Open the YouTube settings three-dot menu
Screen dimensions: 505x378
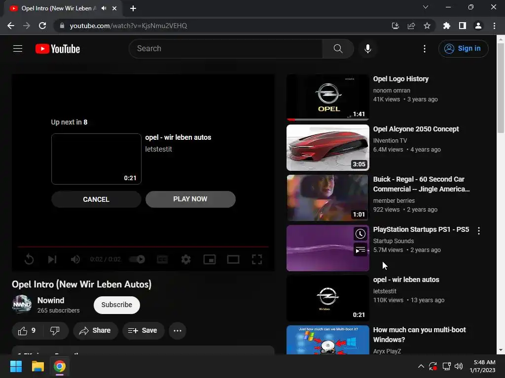[x=425, y=49]
